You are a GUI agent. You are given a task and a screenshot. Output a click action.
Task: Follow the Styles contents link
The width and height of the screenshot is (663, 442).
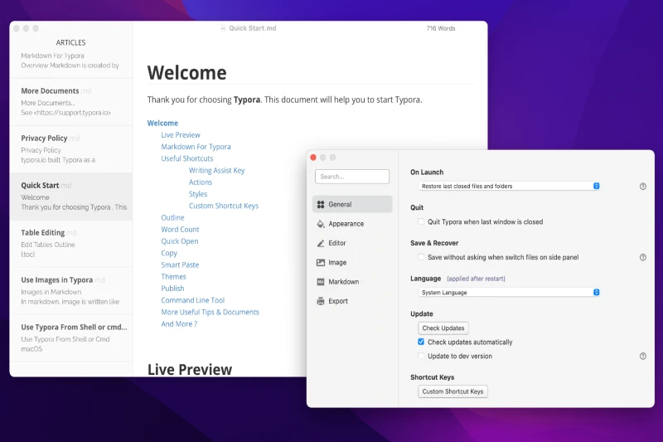tap(198, 194)
